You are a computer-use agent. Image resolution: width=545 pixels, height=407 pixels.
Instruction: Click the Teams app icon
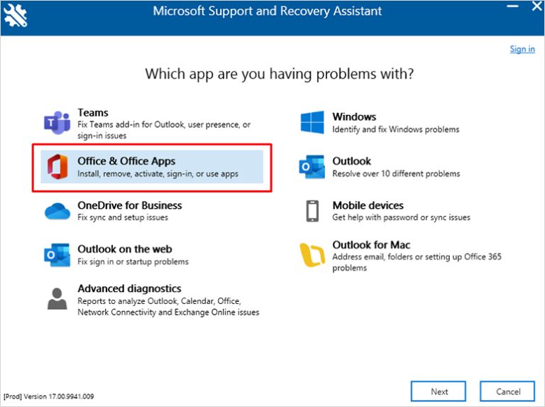(57, 123)
